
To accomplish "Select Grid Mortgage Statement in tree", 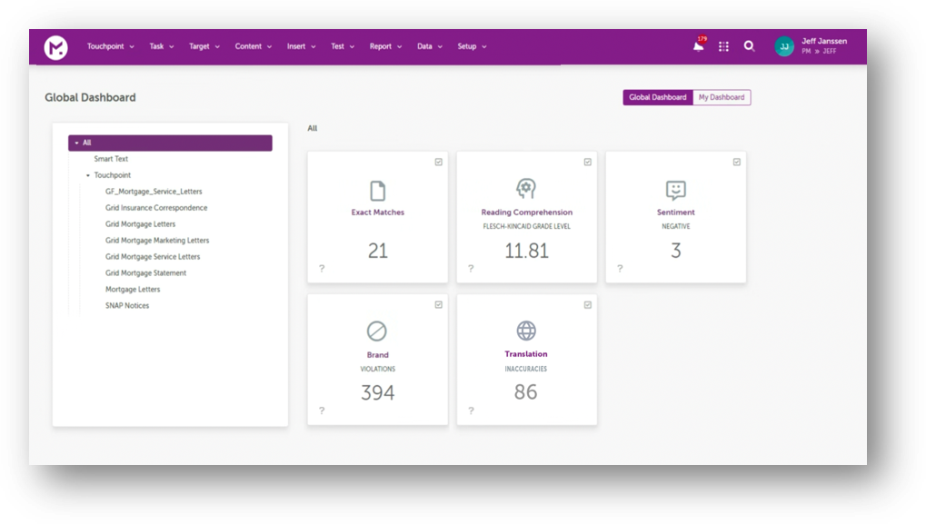I will [145, 273].
